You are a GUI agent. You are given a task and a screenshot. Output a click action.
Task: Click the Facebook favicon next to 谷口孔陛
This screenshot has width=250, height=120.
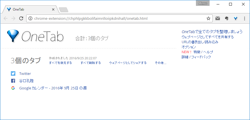[x=13, y=81]
